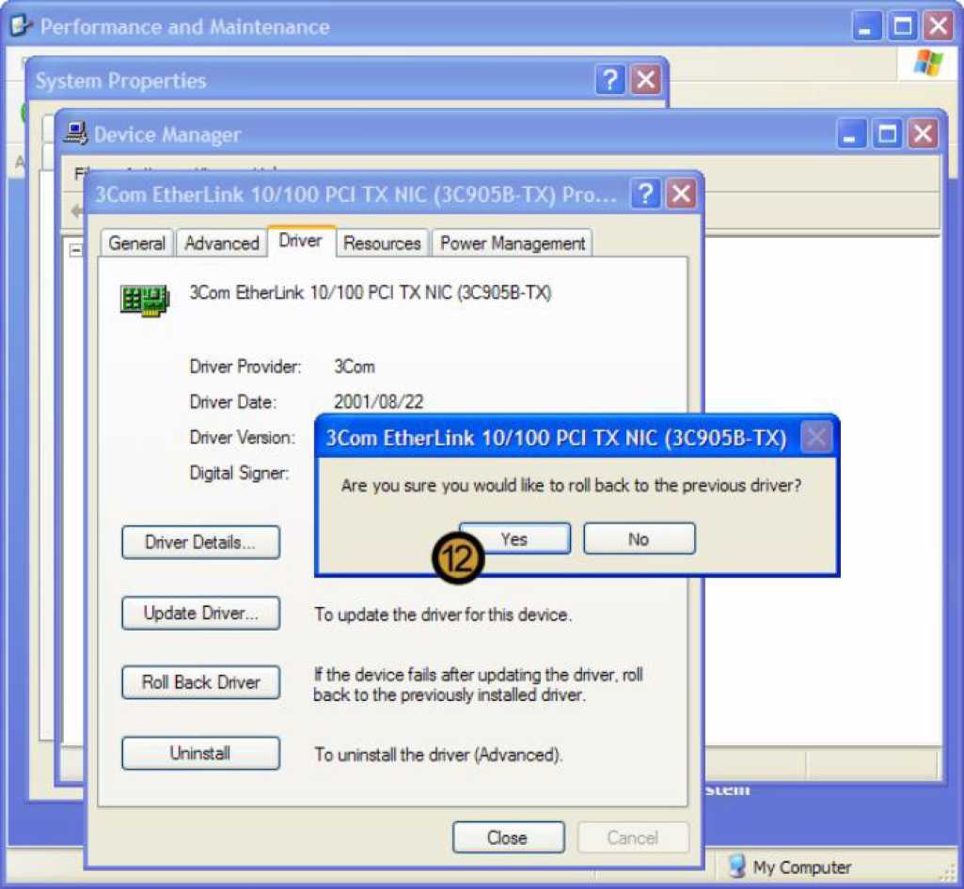Click Performance and Maintenance title bar icon
The height and width of the screenshot is (889, 964).
[22, 25]
